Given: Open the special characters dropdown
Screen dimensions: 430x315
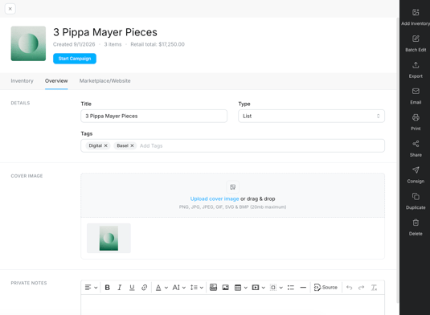Looking at the screenshot, I should (276, 288).
